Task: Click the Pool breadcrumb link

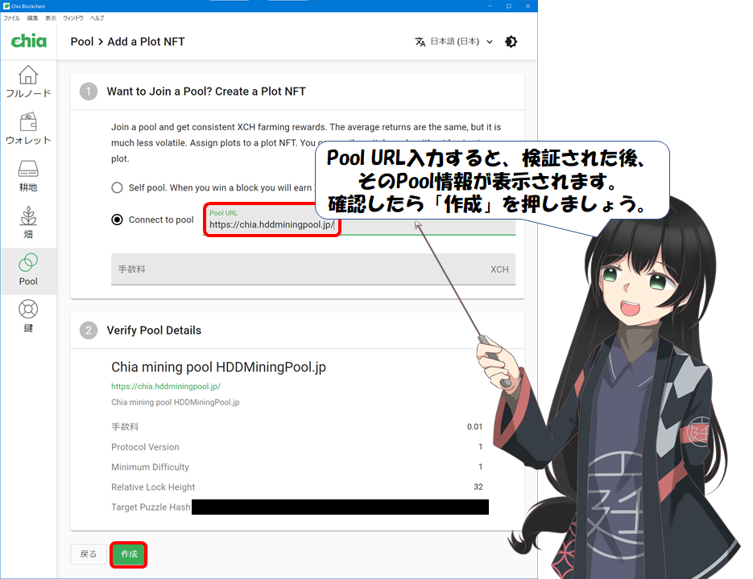Action: pyautogui.click(x=82, y=42)
